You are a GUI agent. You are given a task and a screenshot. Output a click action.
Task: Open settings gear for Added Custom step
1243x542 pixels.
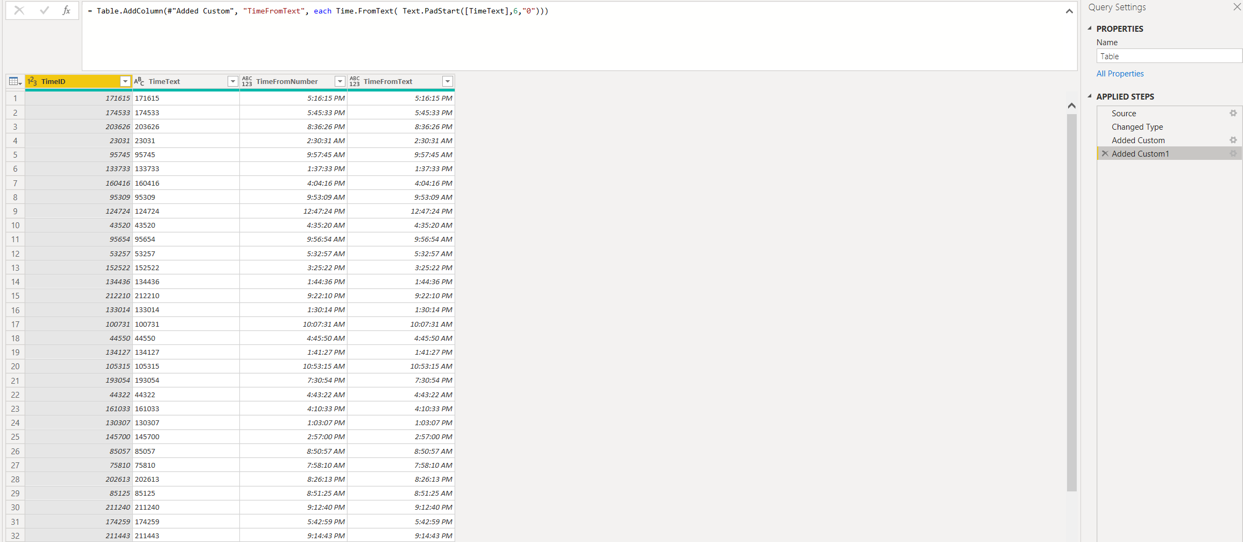[x=1233, y=140]
